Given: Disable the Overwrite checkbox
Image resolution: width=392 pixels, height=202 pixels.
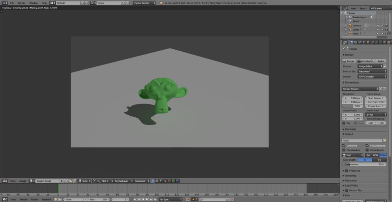Looking at the screenshot, I should [x=344, y=146].
